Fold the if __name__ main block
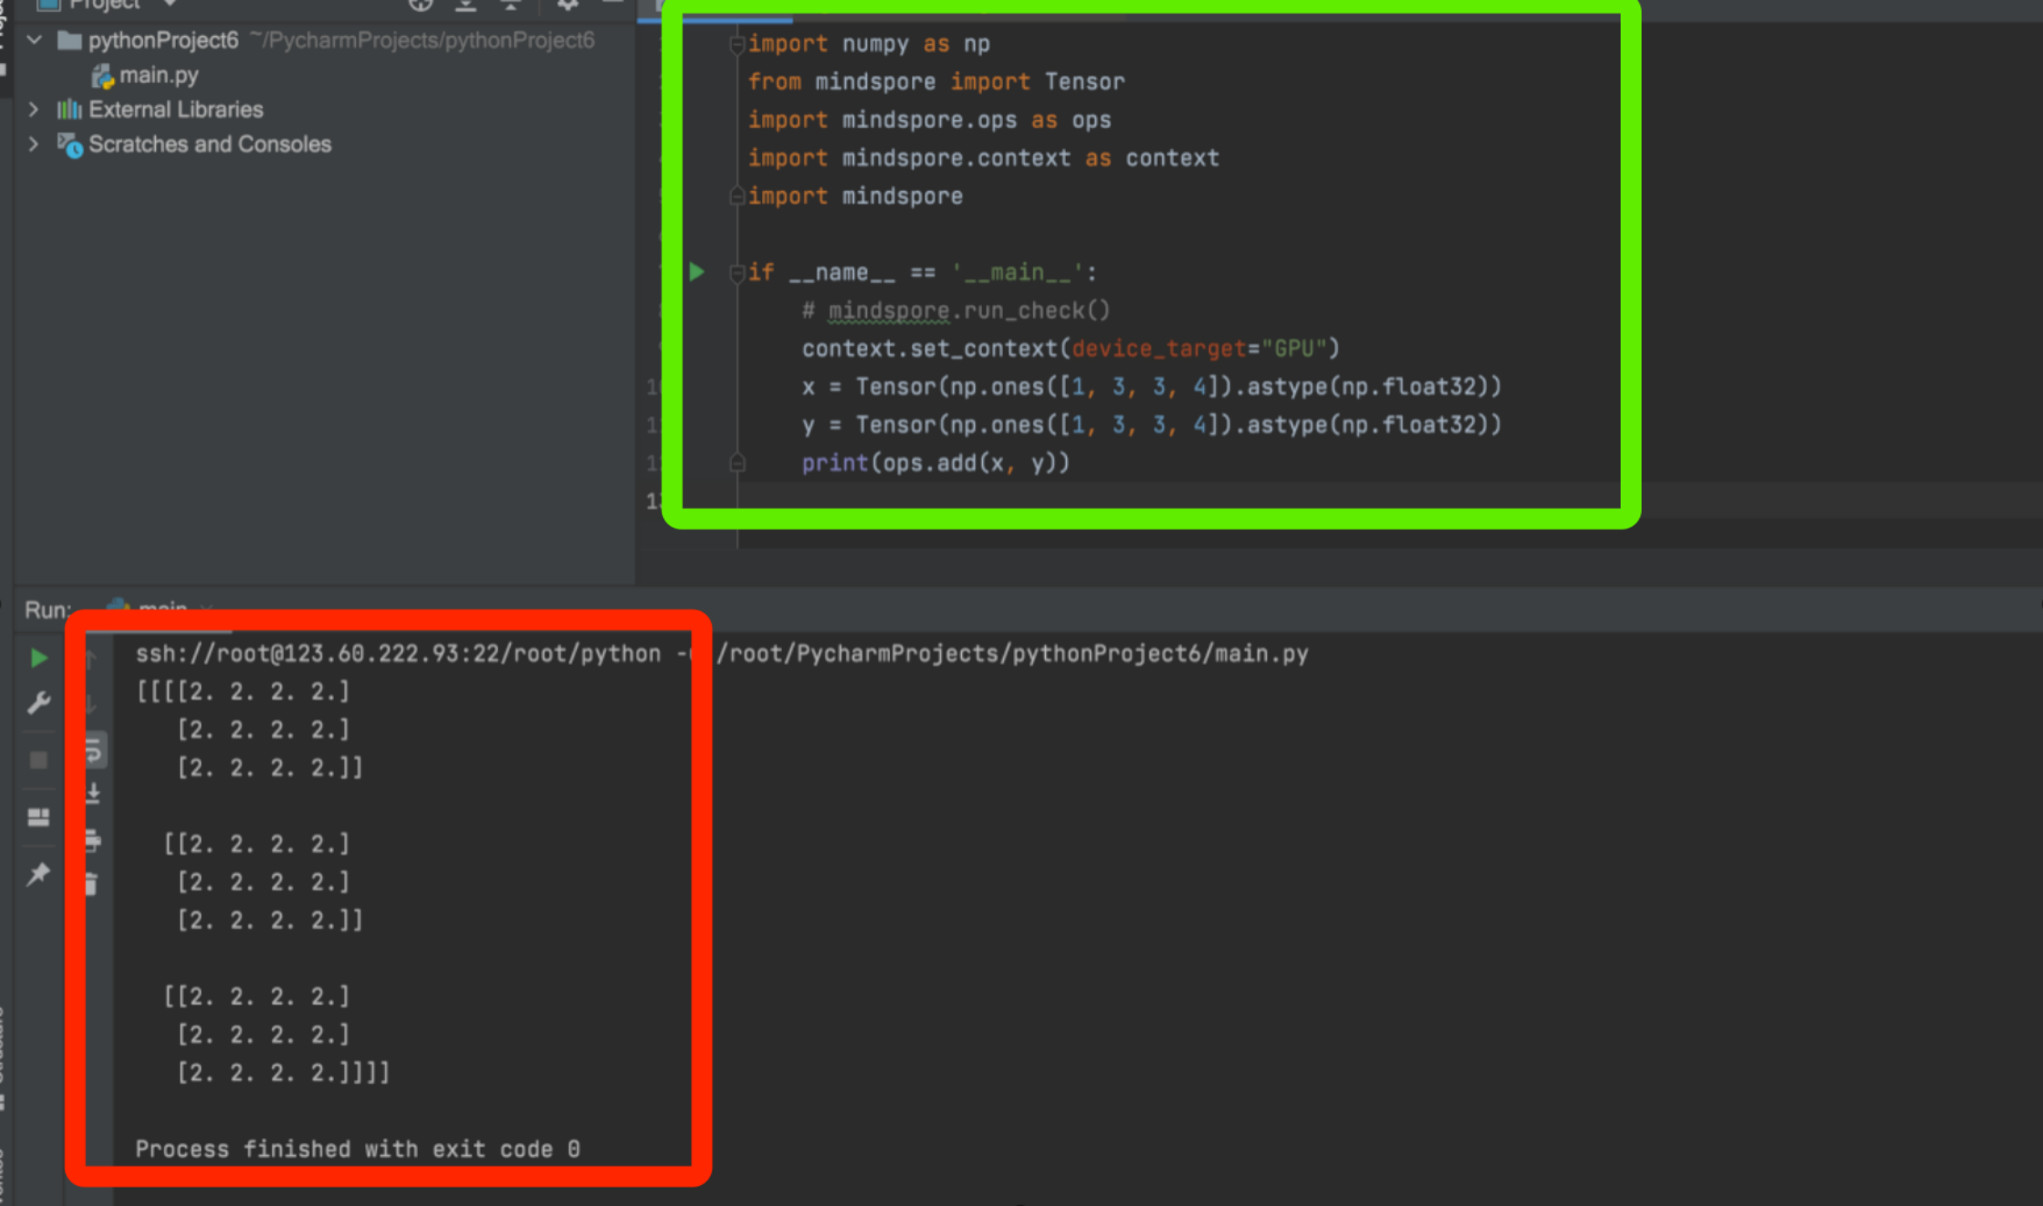 (x=737, y=273)
